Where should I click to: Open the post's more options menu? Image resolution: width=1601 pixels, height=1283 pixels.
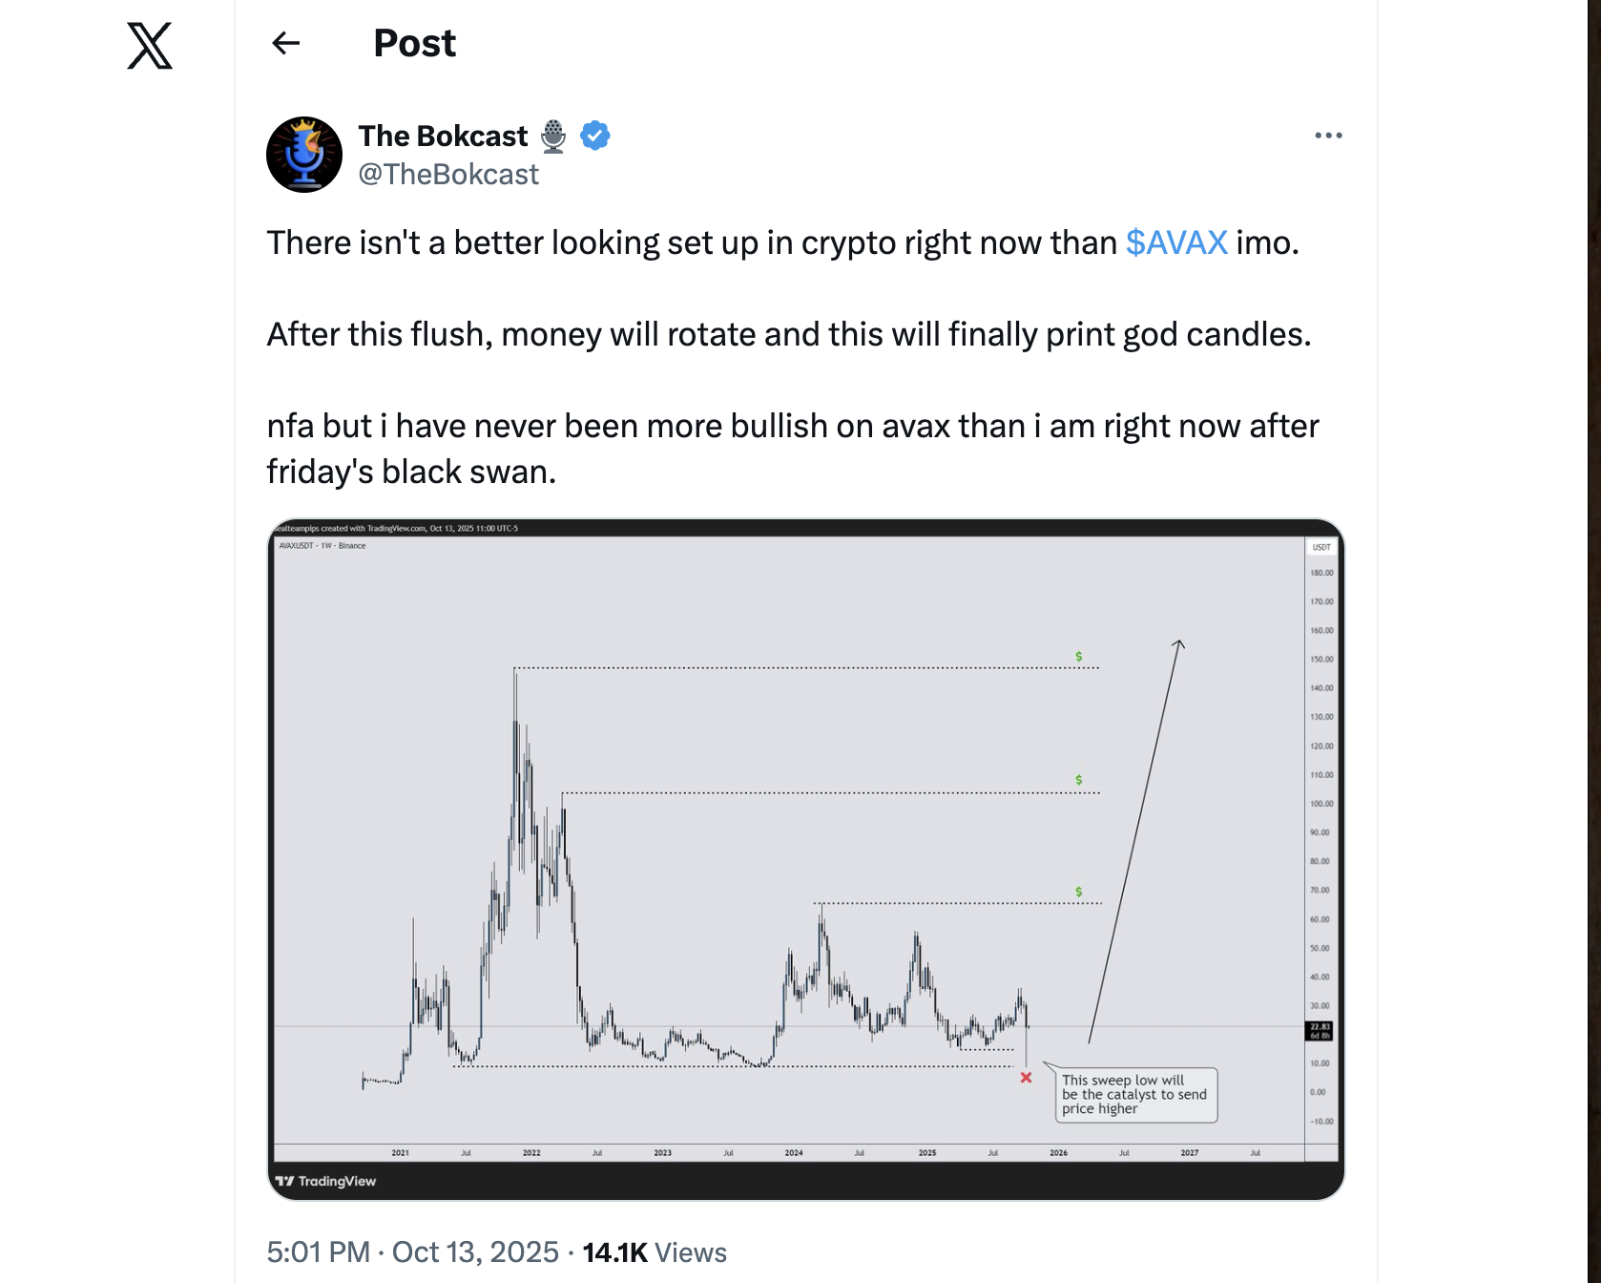[x=1328, y=136]
